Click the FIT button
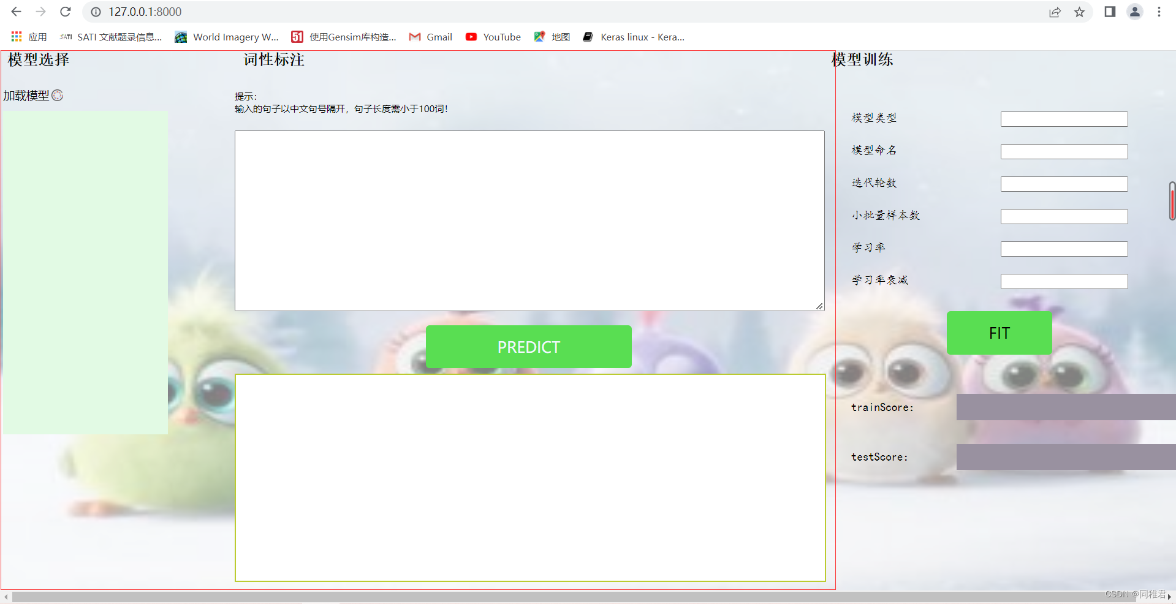1176x604 pixels. [x=1000, y=333]
